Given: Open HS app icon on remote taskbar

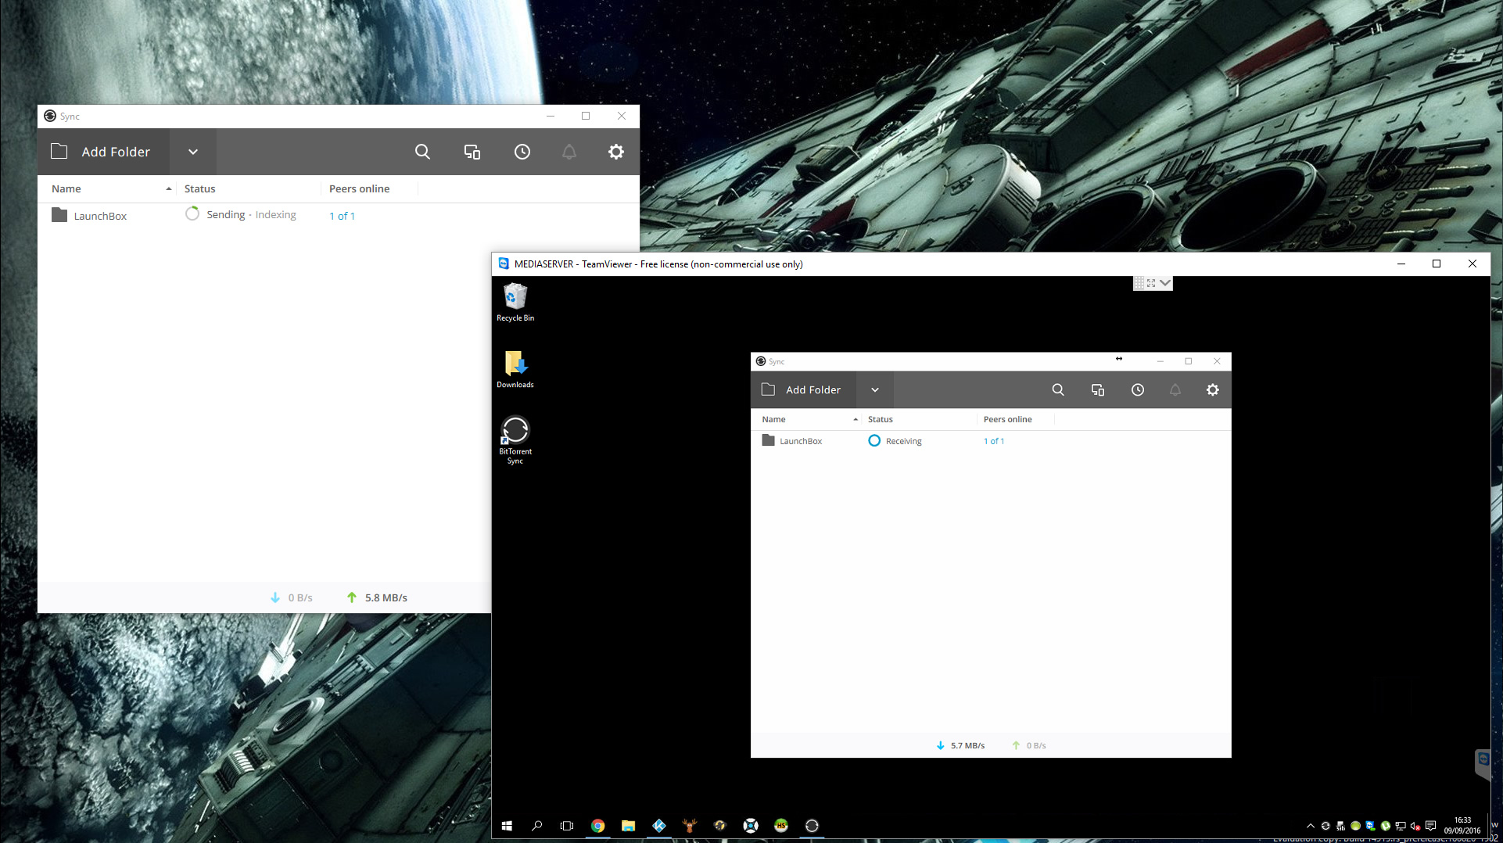Looking at the screenshot, I should (x=780, y=825).
